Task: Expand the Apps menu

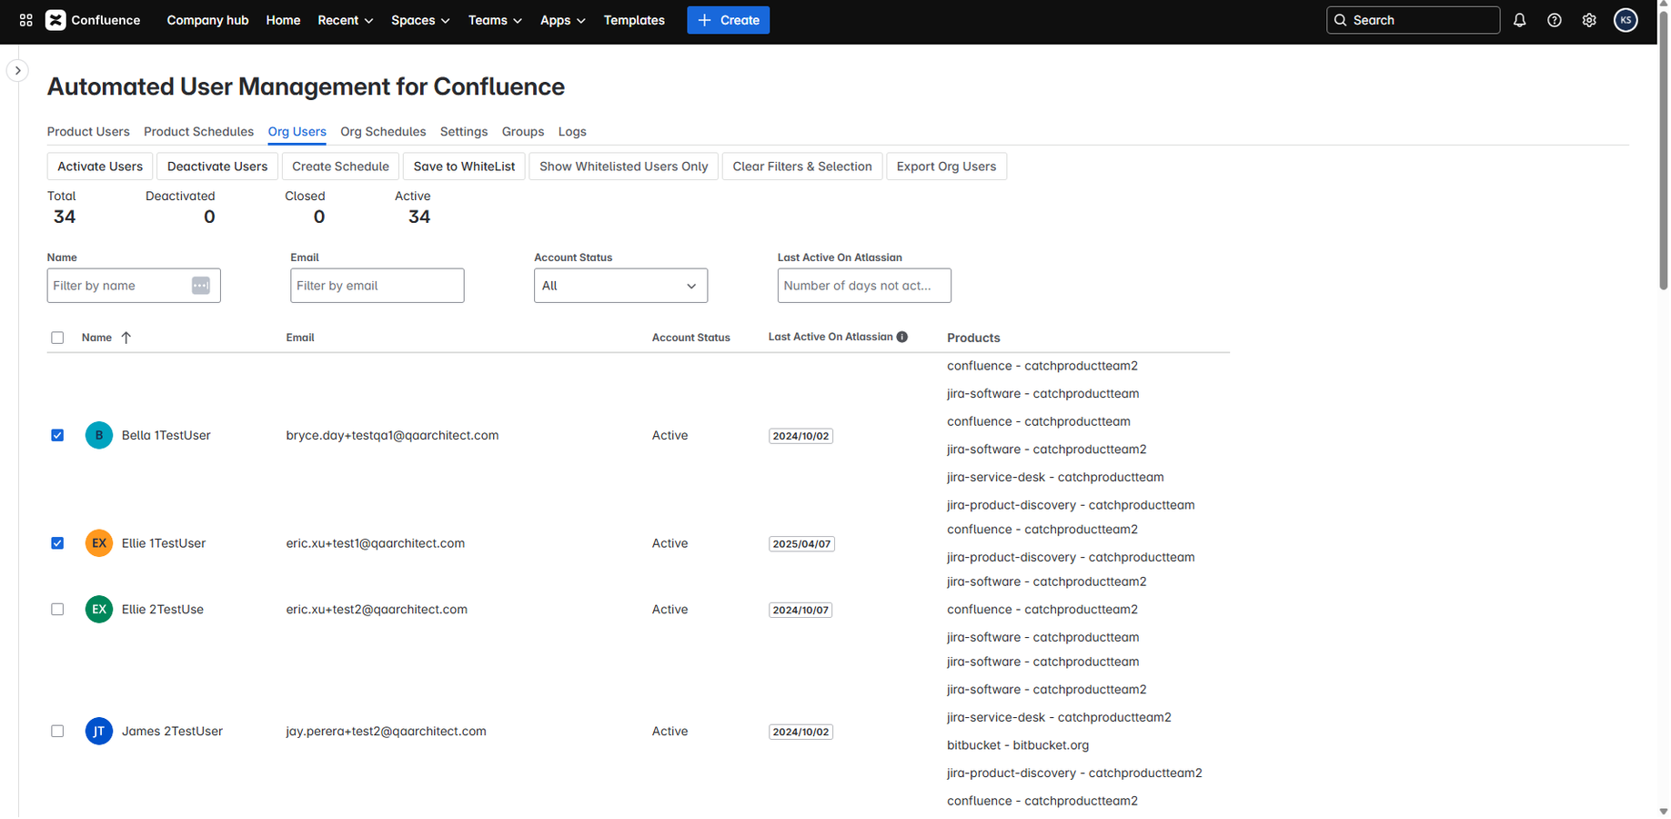Action: click(x=562, y=20)
